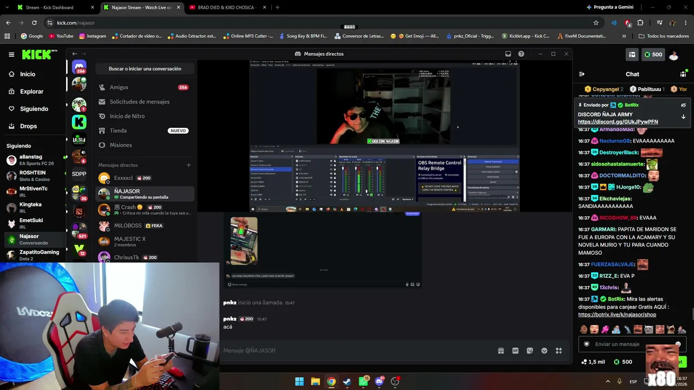Open MAJESTIC X group chat
Screen dimensions: 694x390
click(x=145, y=242)
